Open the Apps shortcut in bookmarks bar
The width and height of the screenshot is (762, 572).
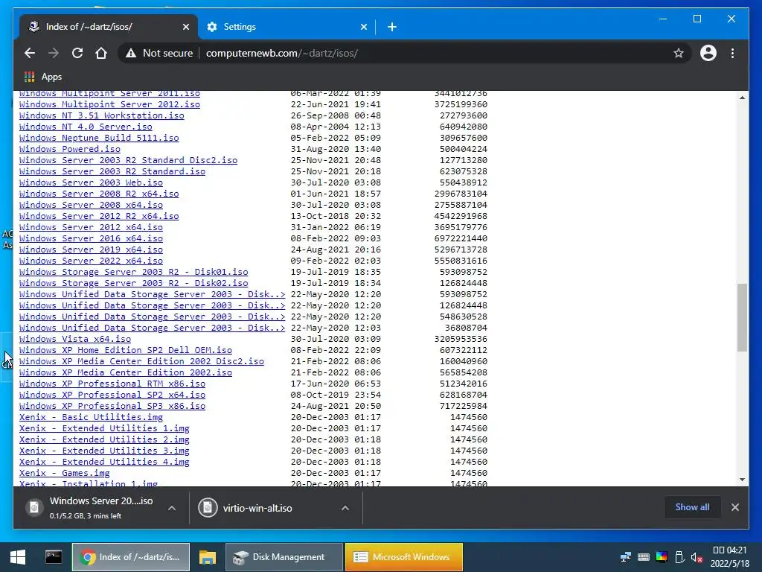(42, 77)
